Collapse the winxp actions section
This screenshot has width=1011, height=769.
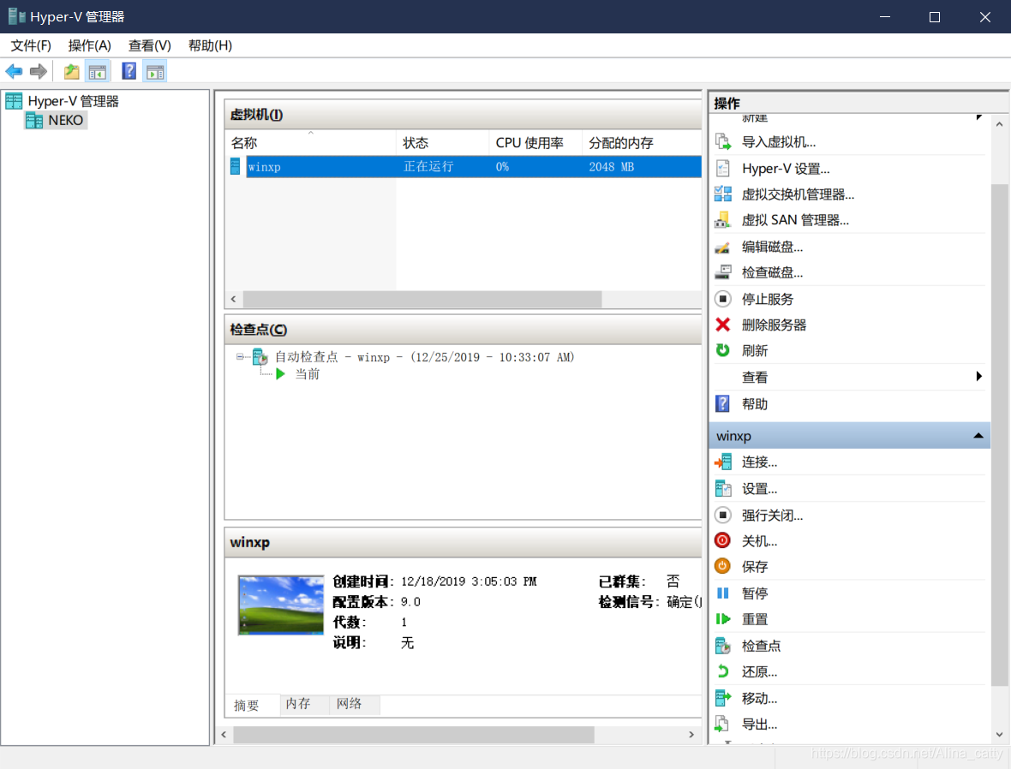[978, 436]
